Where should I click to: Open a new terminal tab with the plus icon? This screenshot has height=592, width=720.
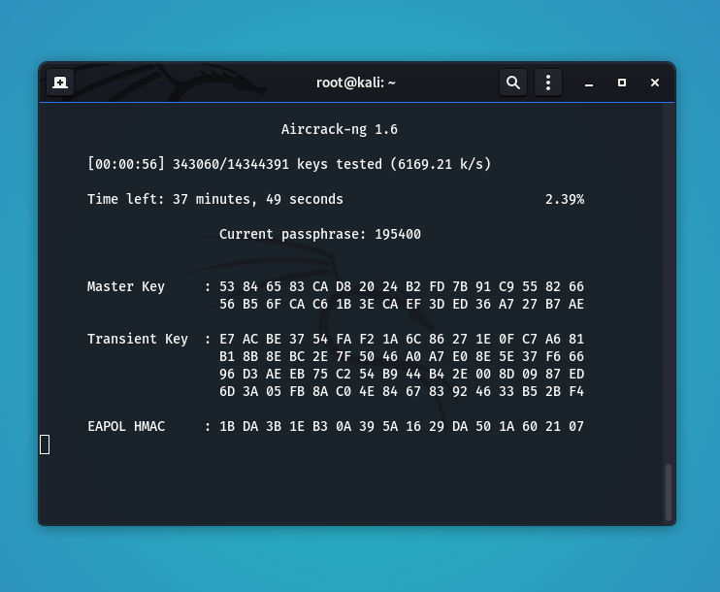(x=60, y=82)
